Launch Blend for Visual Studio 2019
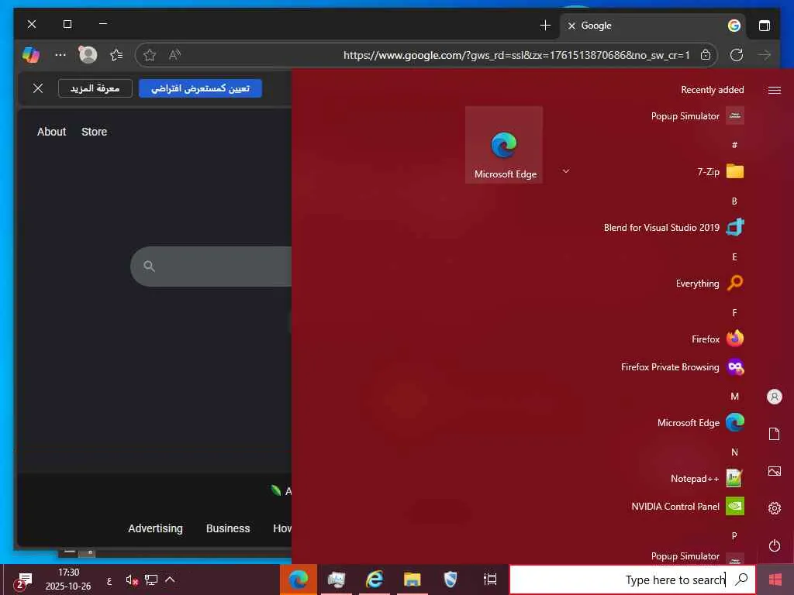The image size is (794, 595). 674,227
